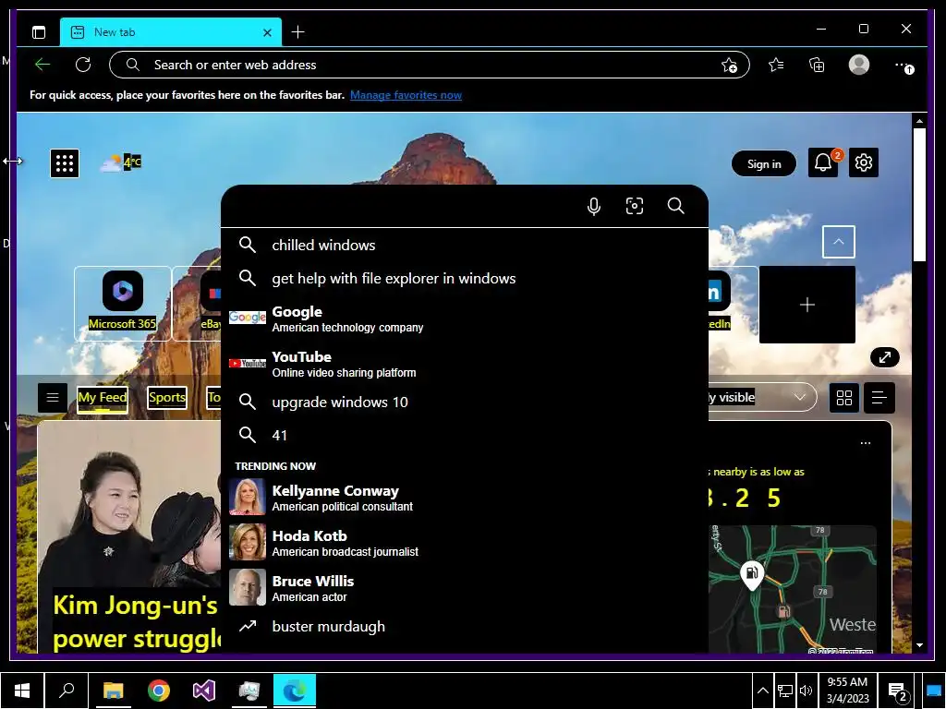Open the Favorites list icon

776,65
